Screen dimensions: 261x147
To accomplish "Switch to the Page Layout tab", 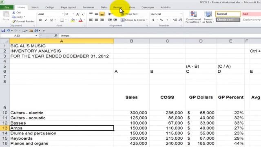I will [69, 7].
